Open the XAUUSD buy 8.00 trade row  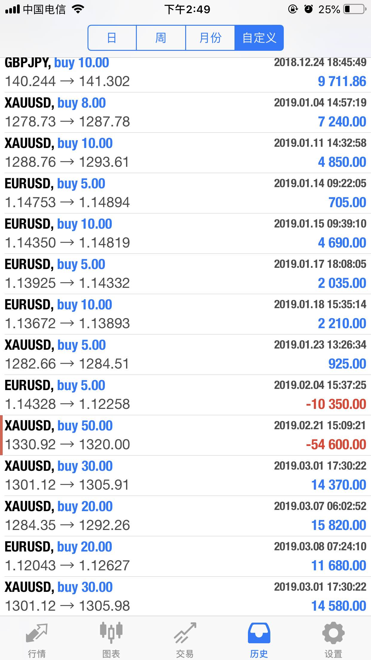(185, 112)
